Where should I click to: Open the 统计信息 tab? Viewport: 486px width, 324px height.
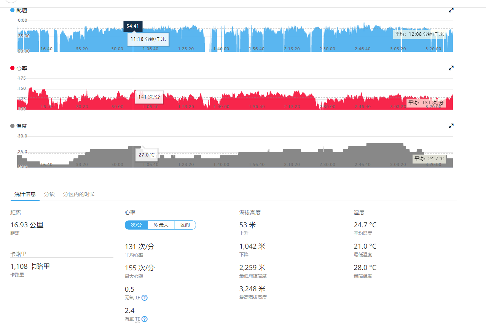(25, 194)
